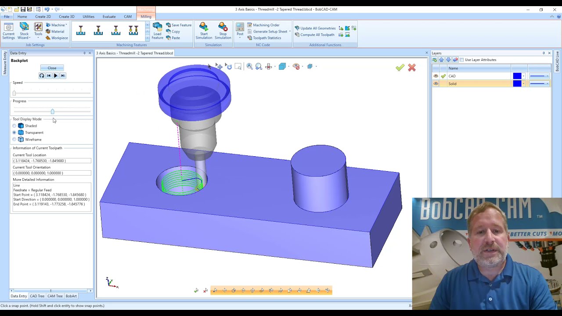The width and height of the screenshot is (562, 316).
Task: Open the Material settings
Action: click(x=55, y=32)
